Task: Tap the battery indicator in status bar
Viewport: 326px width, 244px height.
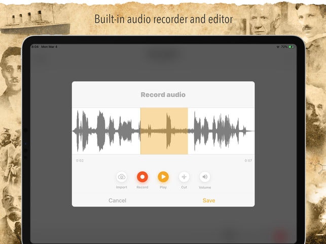Action: coord(292,47)
